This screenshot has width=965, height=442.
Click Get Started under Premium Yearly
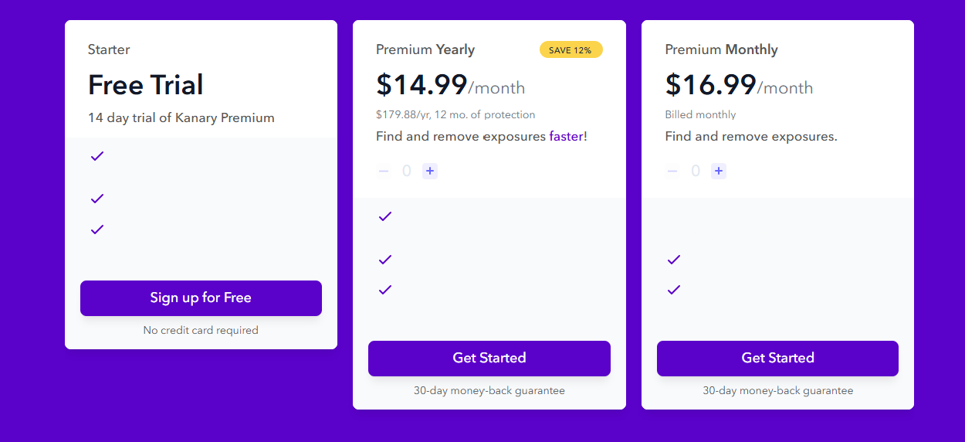[489, 359]
